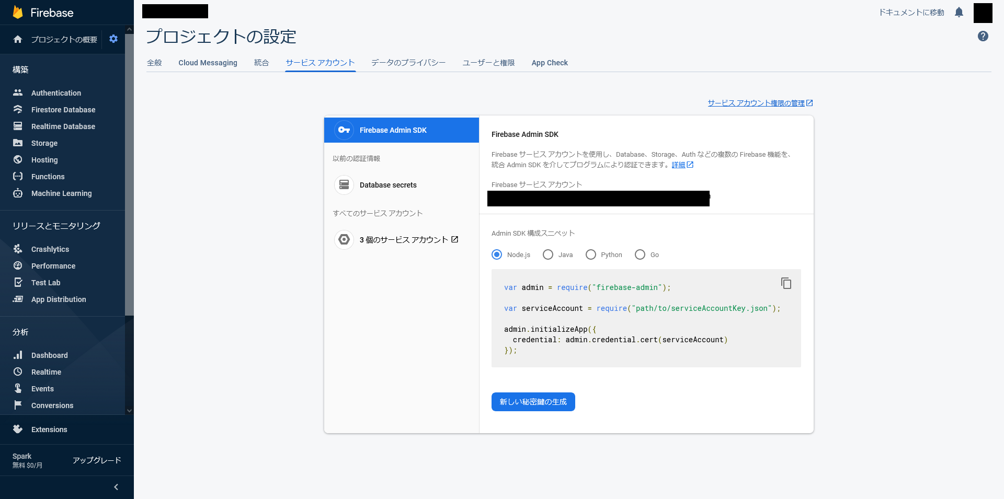Open the help question mark icon
1004x499 pixels.
983,36
